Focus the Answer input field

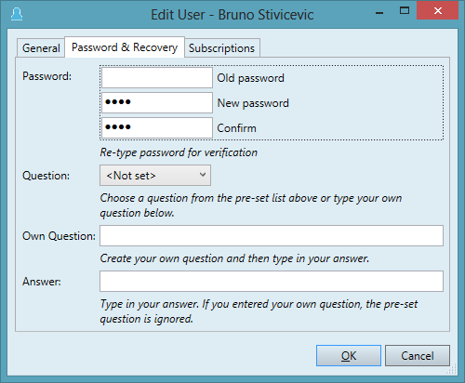tap(272, 282)
